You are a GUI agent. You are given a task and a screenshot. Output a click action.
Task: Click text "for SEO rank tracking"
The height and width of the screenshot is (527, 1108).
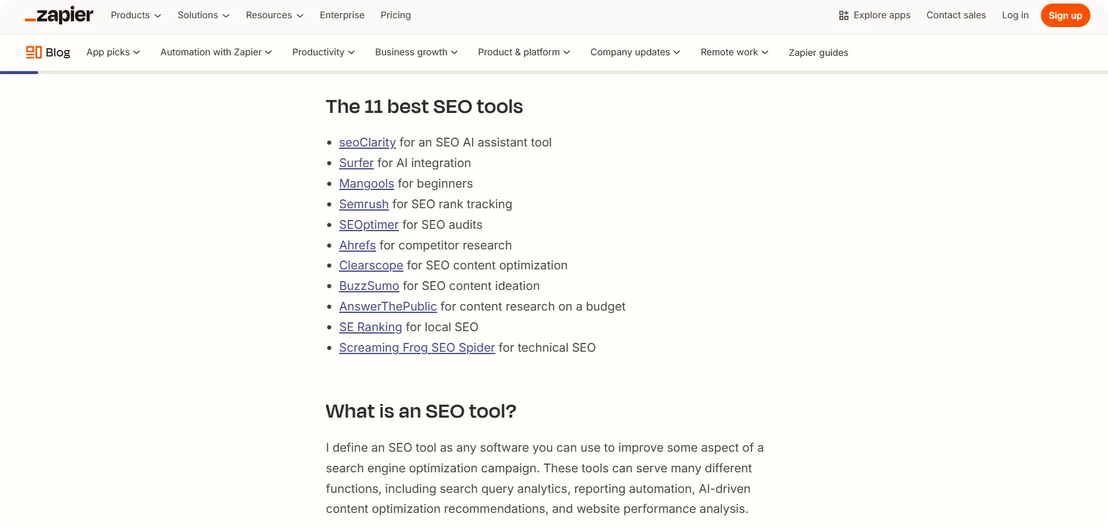tap(452, 204)
